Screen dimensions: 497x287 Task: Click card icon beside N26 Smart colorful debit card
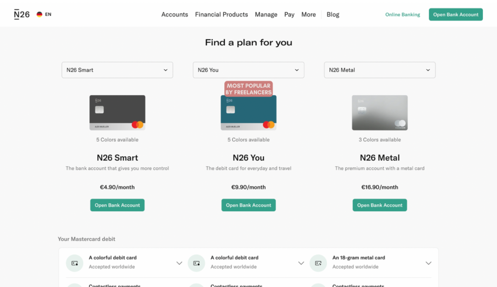click(x=74, y=263)
